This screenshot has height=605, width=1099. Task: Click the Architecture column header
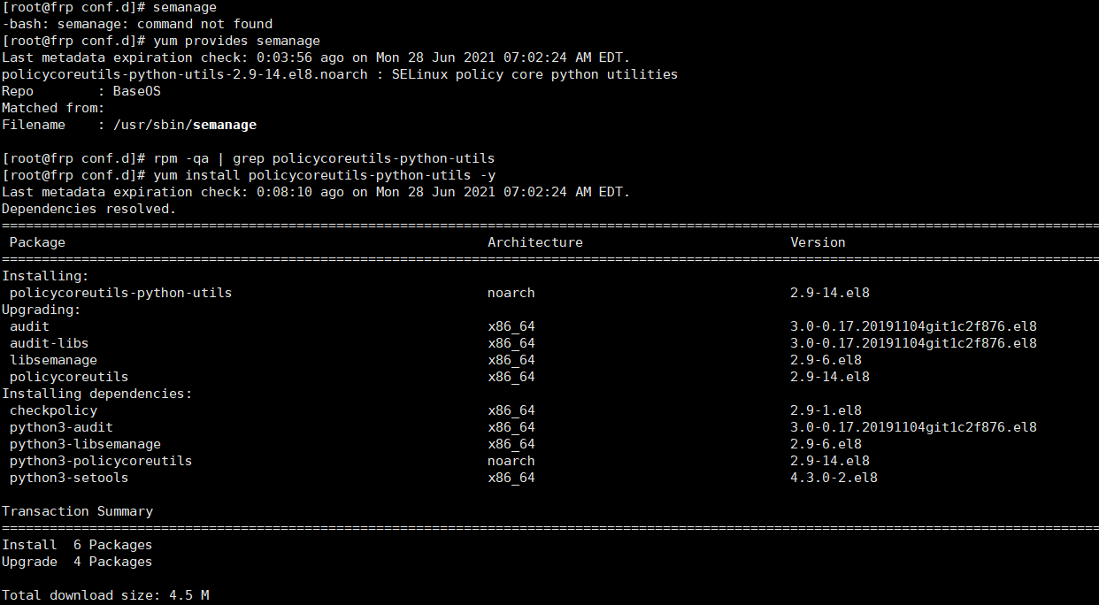534,241
